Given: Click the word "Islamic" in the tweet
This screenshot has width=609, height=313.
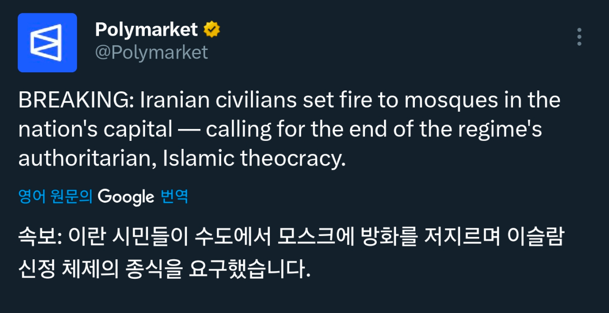Looking at the screenshot, I should pyautogui.click(x=198, y=159).
